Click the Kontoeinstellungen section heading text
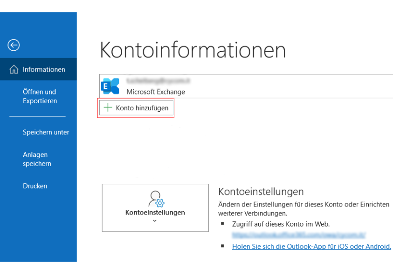The width and height of the screenshot is (393, 274). click(x=261, y=192)
